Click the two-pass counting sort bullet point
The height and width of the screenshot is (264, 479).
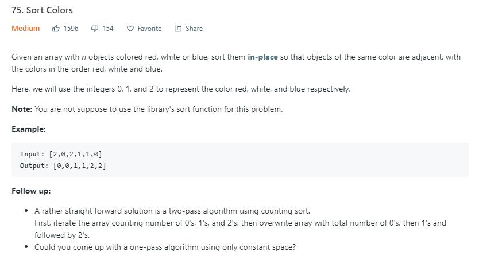pyautogui.click(x=172, y=211)
